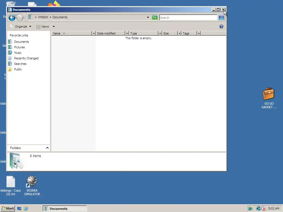This screenshot has width=283, height=212.
Task: Select Documents in the address path
Action: (60, 17)
